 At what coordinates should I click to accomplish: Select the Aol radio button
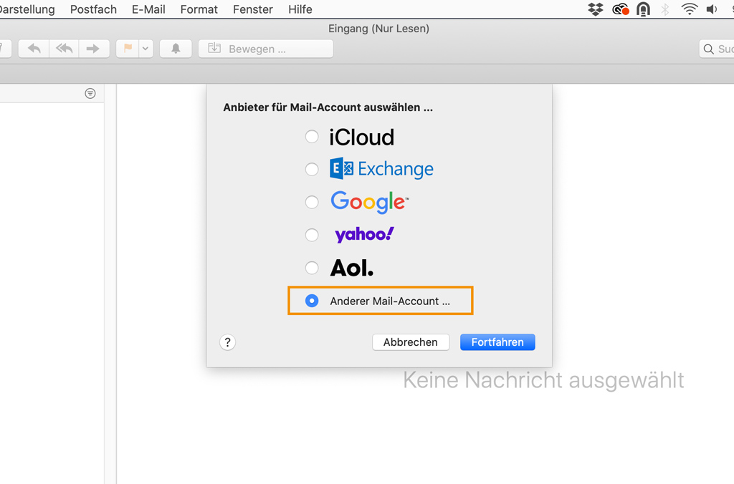click(312, 268)
